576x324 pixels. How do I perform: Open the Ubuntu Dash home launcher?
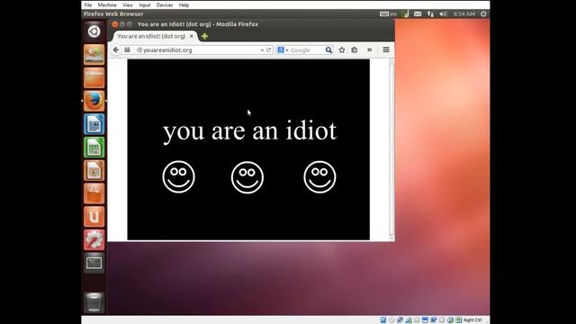(94, 31)
